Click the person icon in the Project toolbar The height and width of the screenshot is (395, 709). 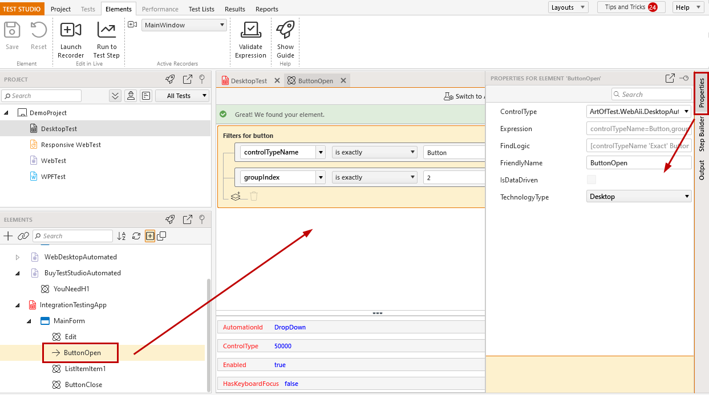(x=131, y=96)
